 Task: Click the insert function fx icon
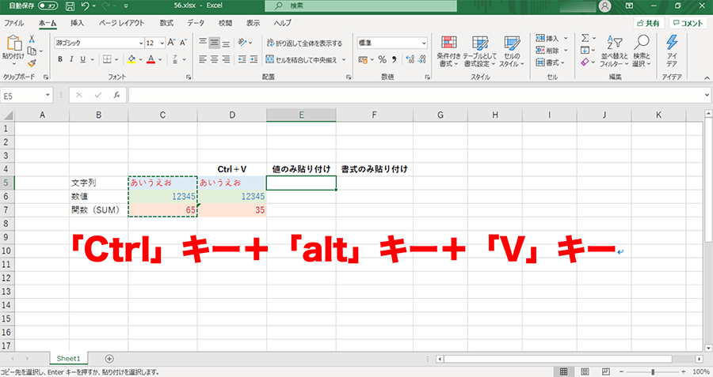[x=117, y=96]
